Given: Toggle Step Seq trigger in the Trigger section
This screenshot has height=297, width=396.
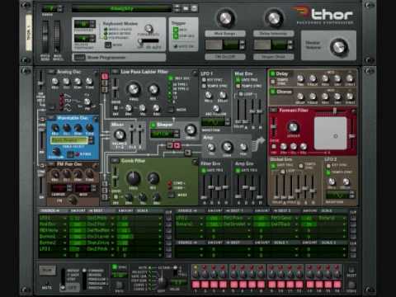Looking at the screenshot, I should (176, 35).
